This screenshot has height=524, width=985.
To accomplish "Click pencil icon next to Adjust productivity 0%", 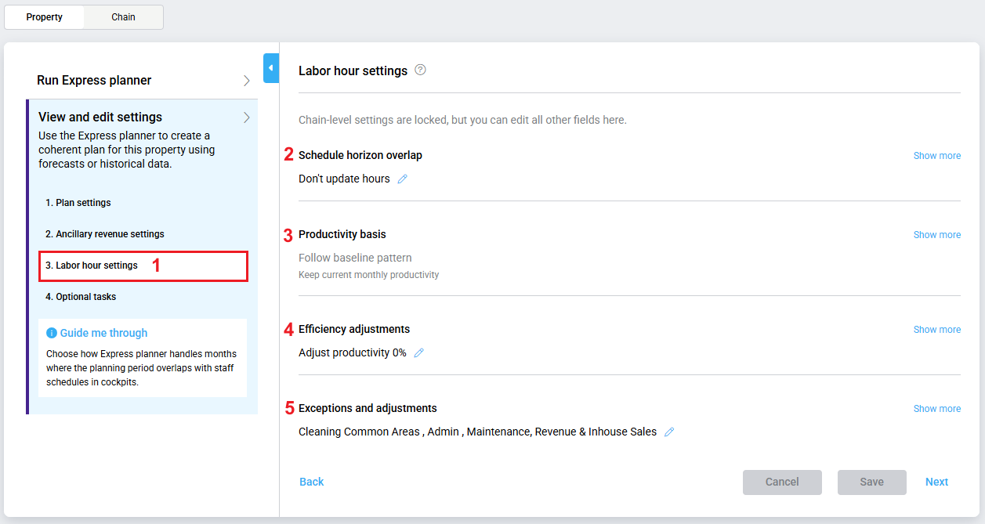I will (x=418, y=352).
